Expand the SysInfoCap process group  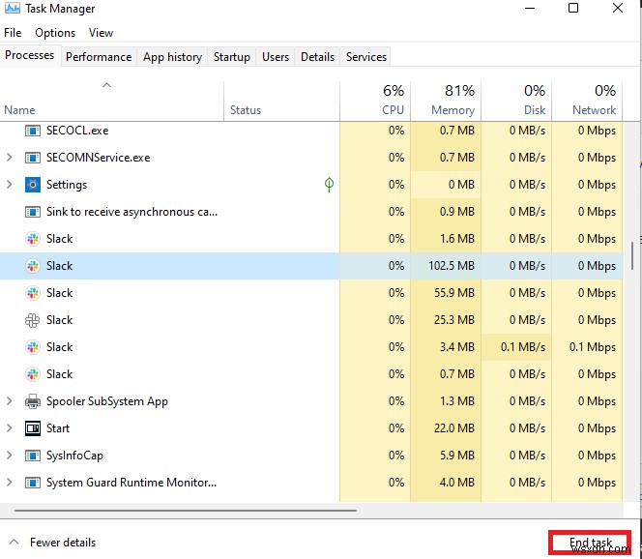pyautogui.click(x=9, y=455)
